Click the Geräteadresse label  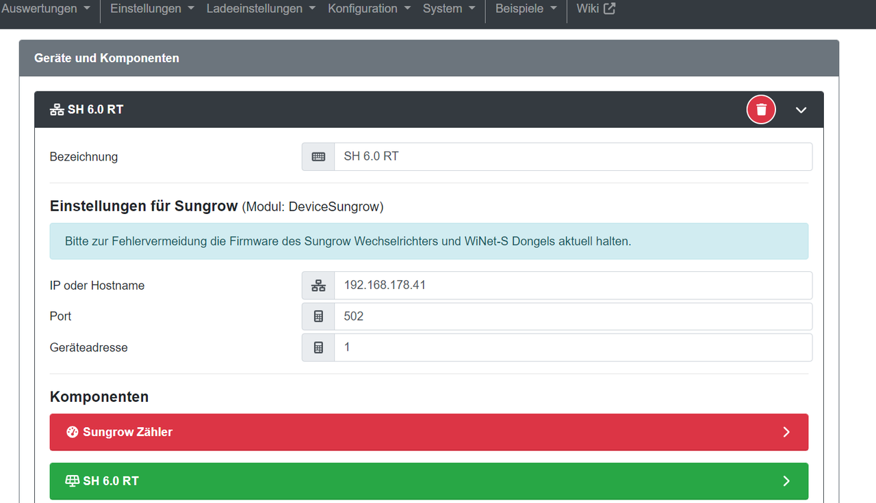pyautogui.click(x=89, y=347)
